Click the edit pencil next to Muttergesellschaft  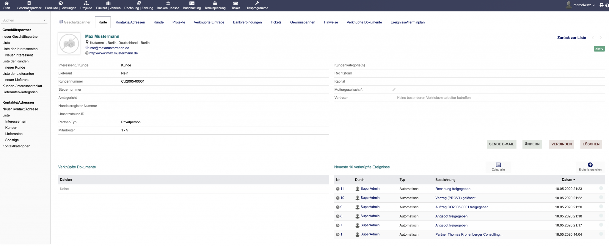tap(394, 89)
